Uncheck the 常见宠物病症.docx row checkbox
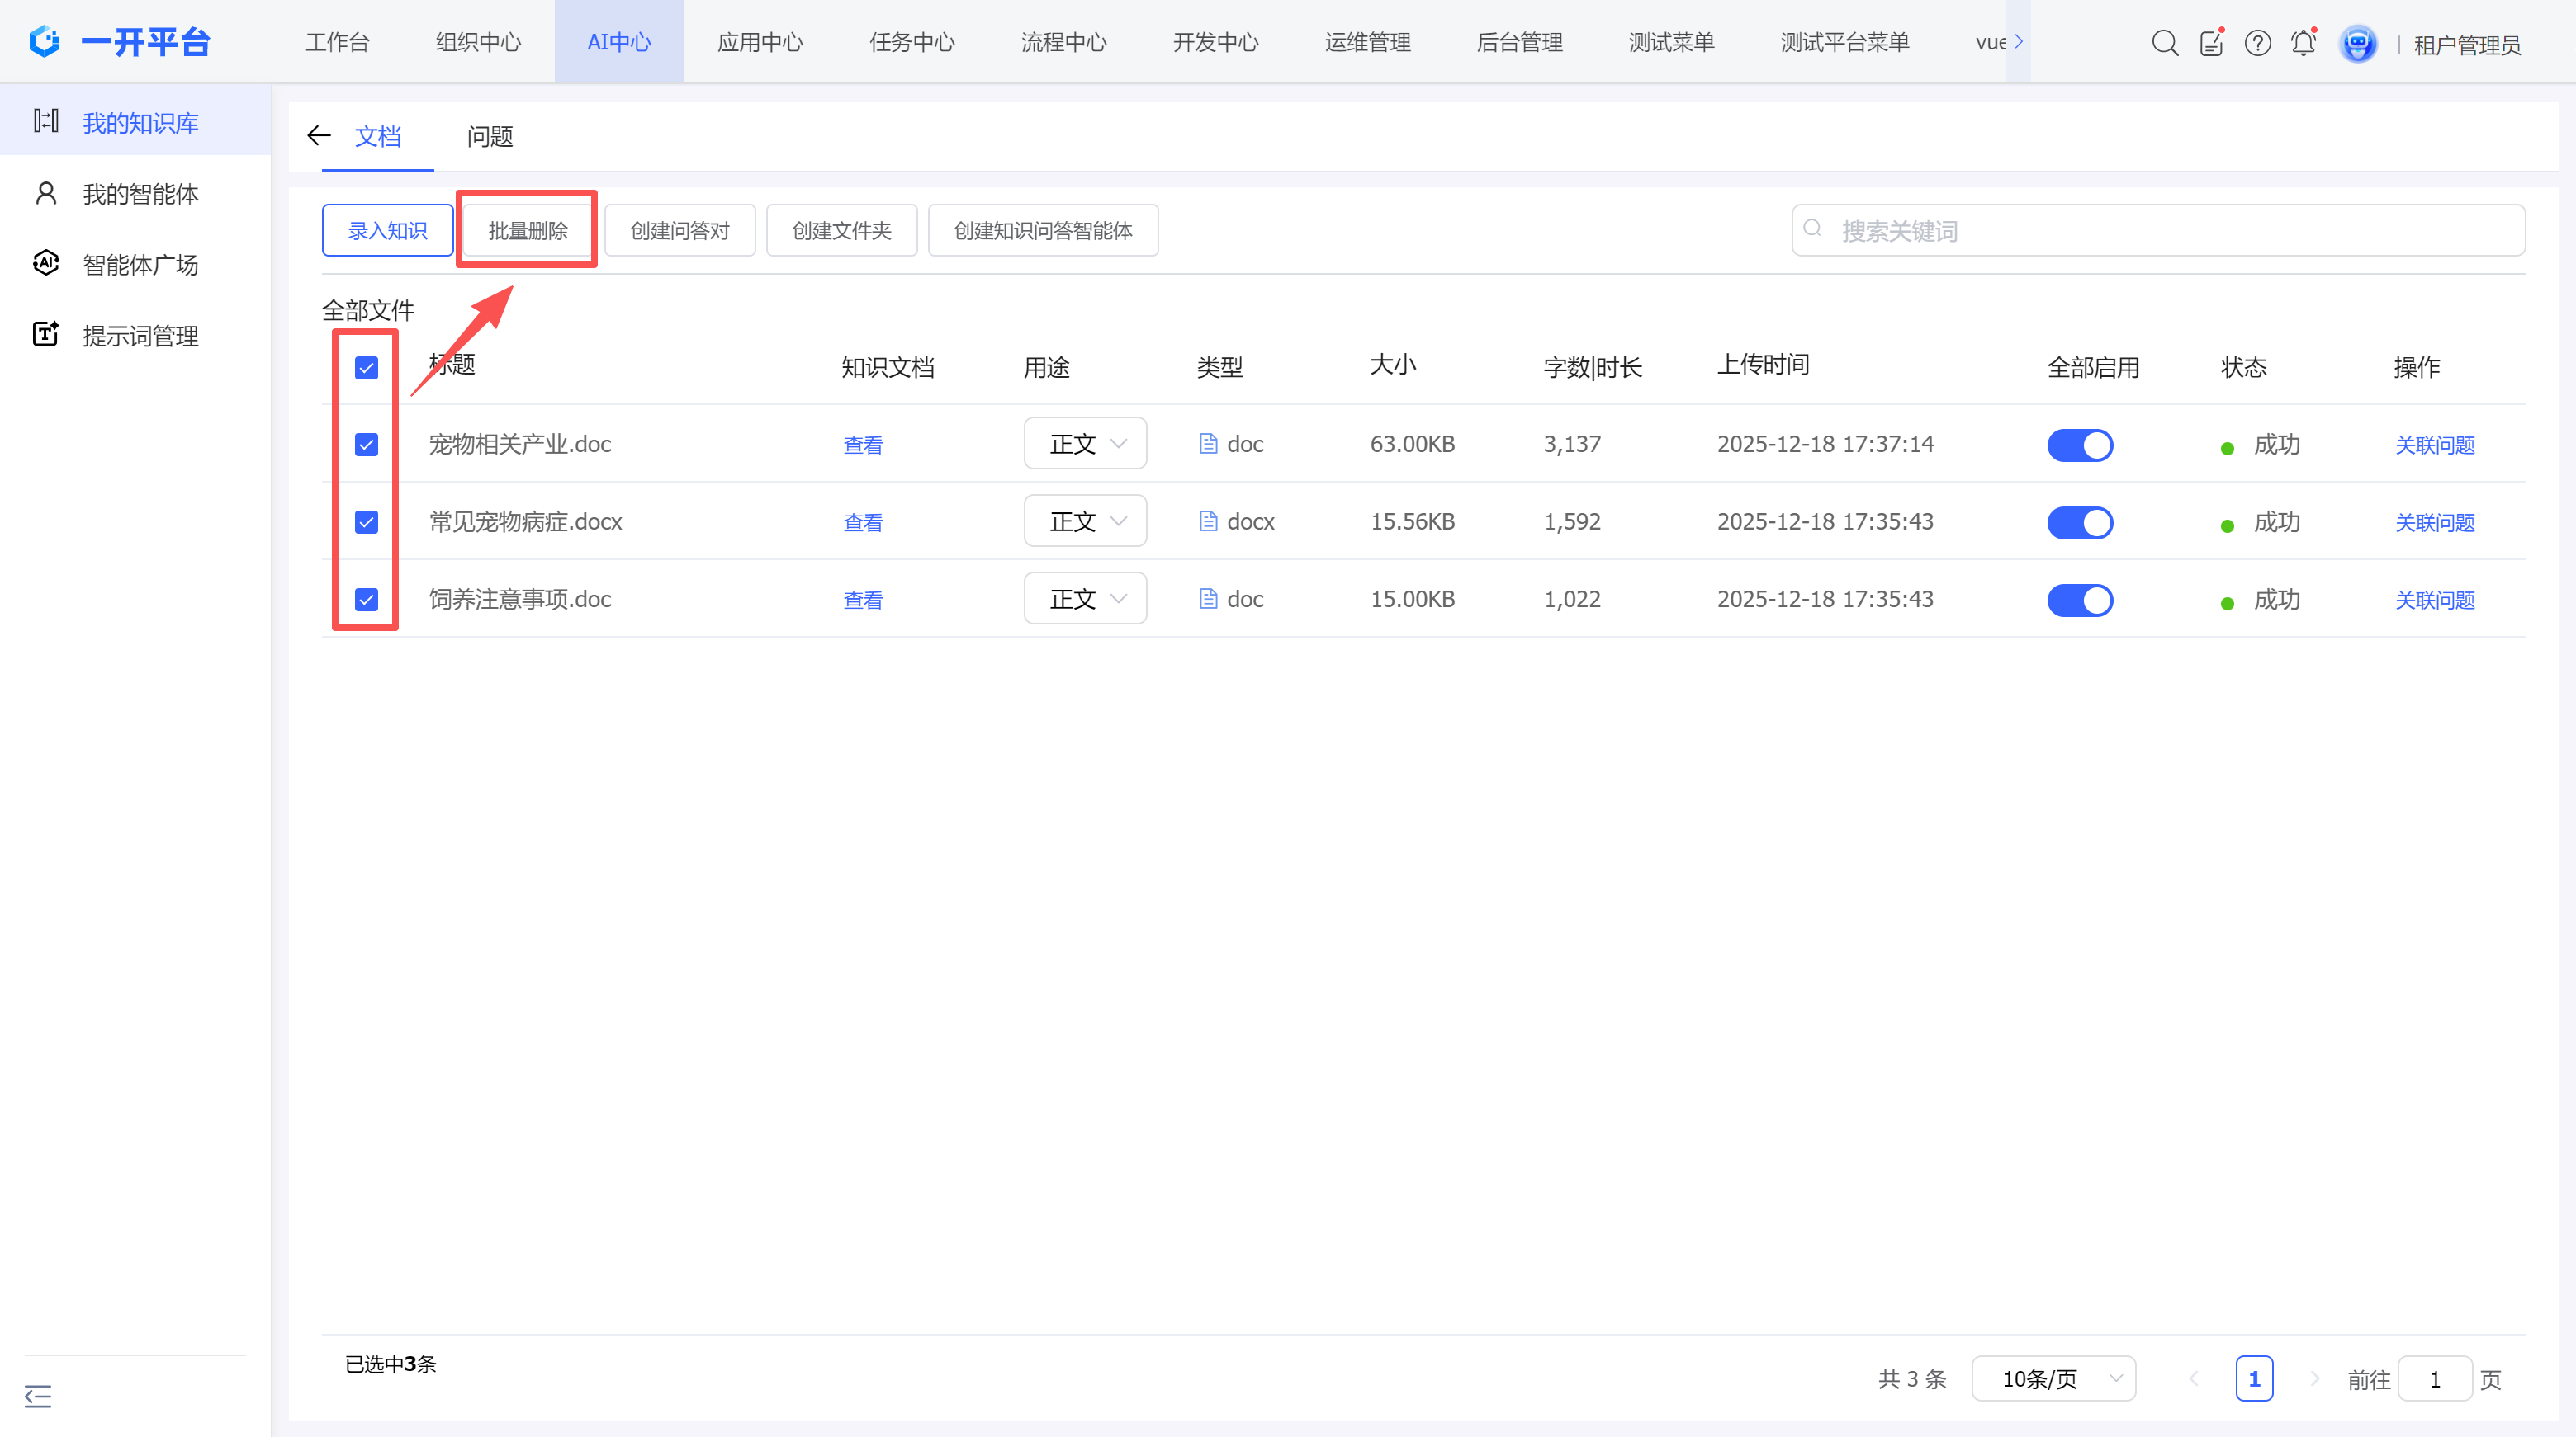This screenshot has width=2576, height=1437. pos(366,521)
